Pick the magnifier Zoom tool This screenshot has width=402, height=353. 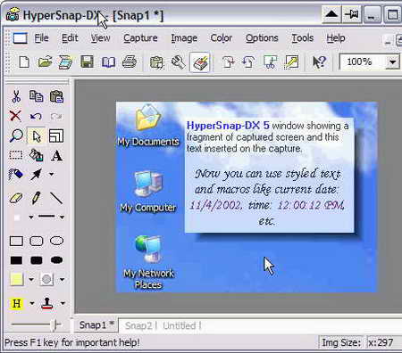[16, 136]
